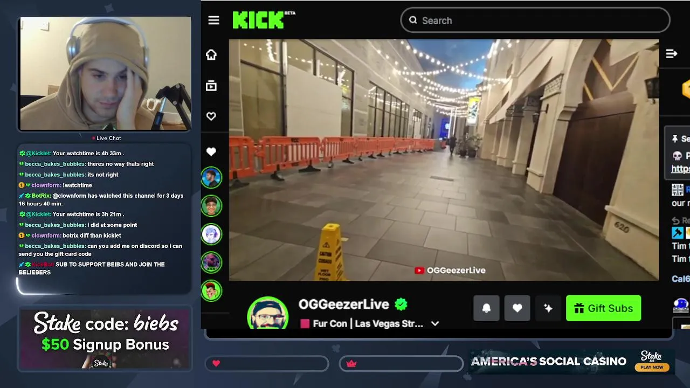
Task: Click the Stake code biebs banner
Action: point(106,338)
